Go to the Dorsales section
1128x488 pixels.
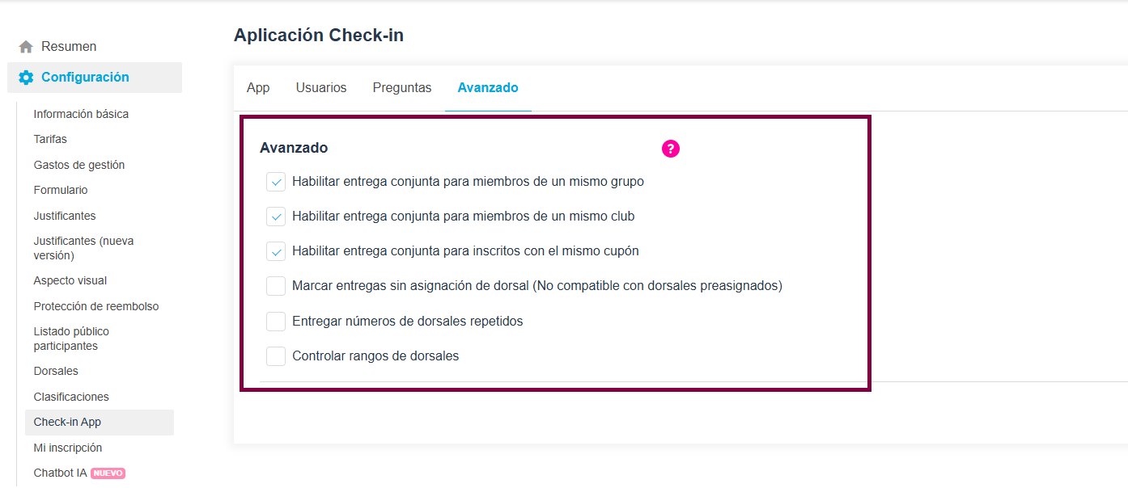(x=56, y=371)
